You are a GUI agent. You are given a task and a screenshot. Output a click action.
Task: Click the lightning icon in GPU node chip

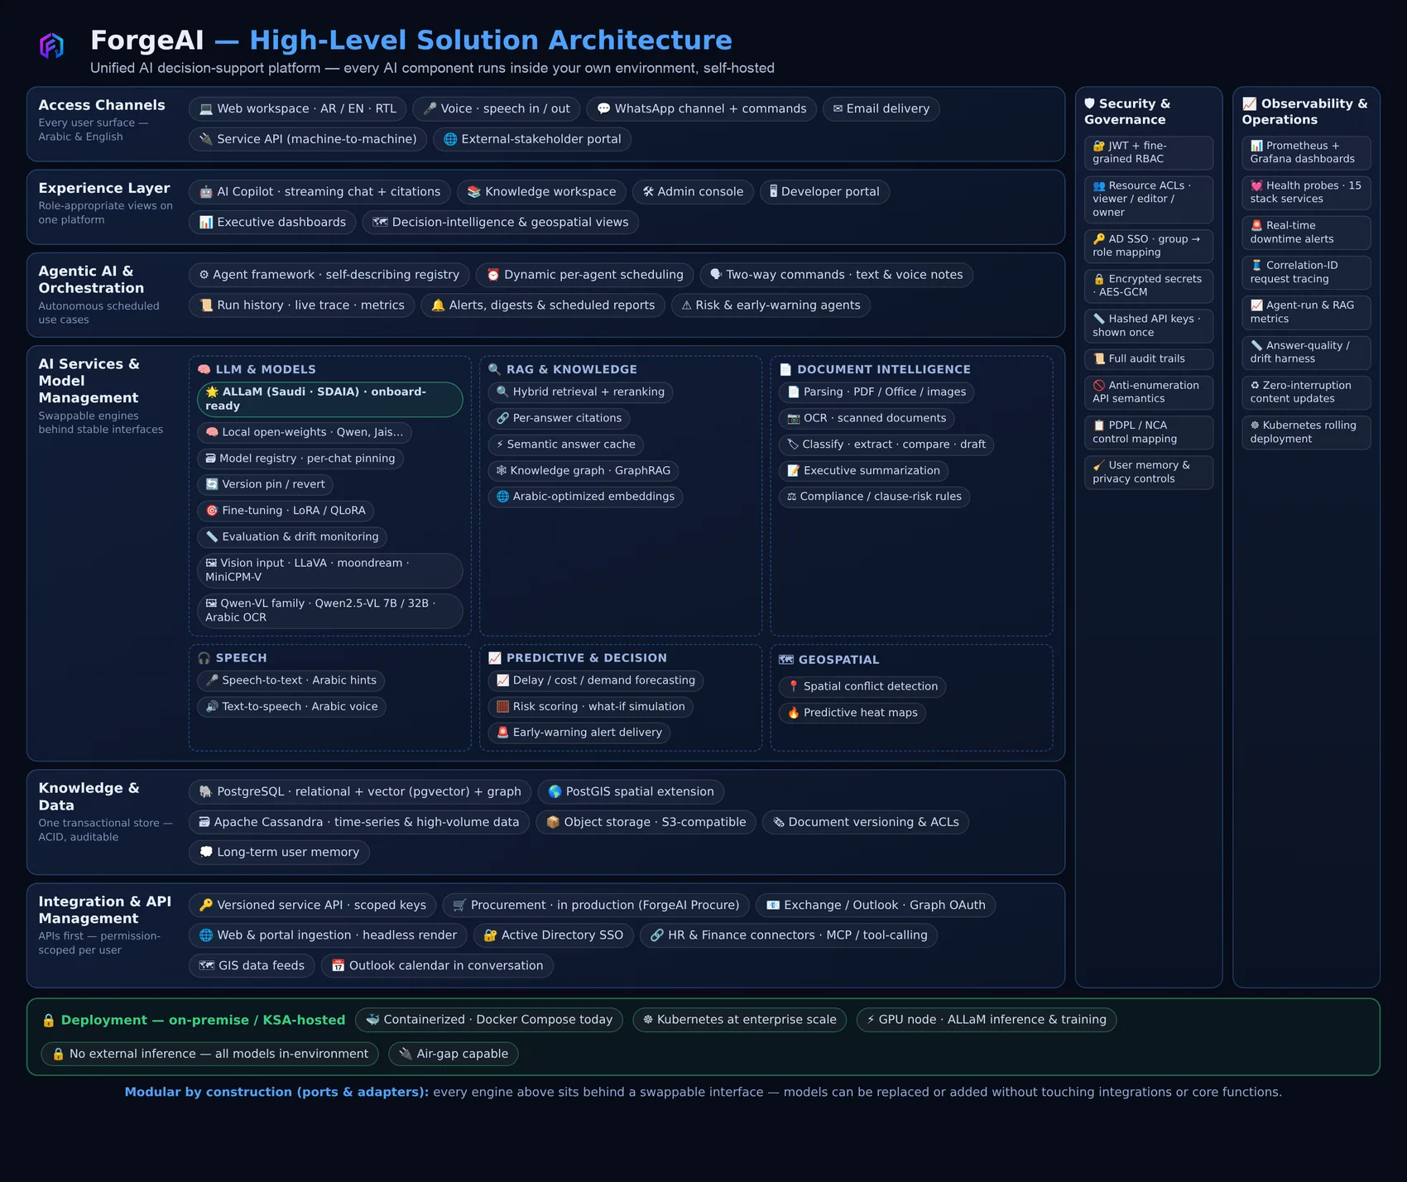click(871, 1020)
